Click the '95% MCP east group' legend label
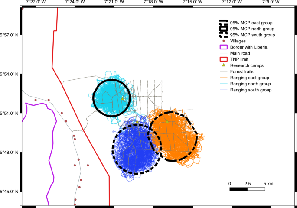Viewport: 297px width, 208px height. tap(251, 23)
